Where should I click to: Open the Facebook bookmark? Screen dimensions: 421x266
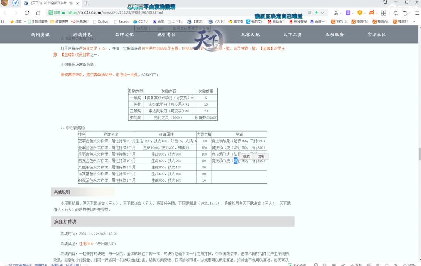pos(121,21)
